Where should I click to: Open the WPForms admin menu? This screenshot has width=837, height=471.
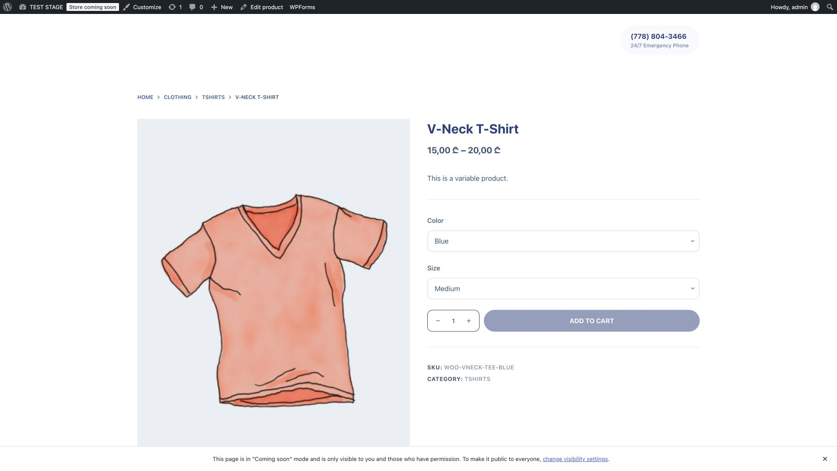[302, 7]
